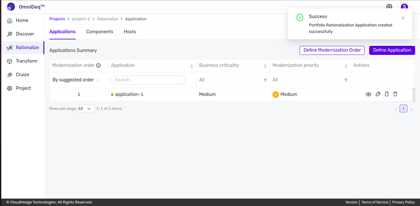The height and width of the screenshot is (206, 420).
Task: Open Cruize in sidebar
Action: point(22,75)
